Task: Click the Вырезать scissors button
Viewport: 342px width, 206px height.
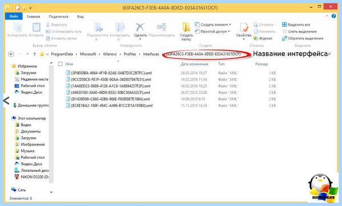Action: click(56, 24)
